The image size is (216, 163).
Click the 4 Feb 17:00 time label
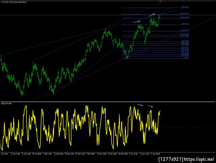tap(48, 154)
